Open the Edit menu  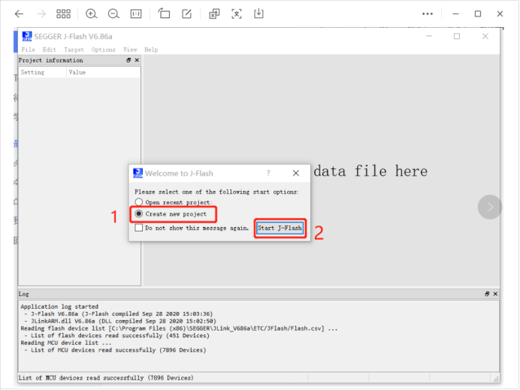click(x=49, y=50)
